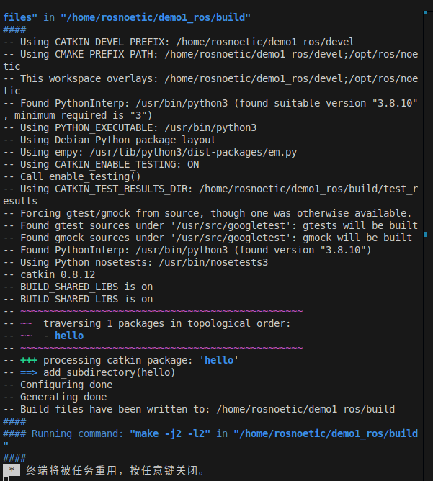Click the "make -j2 -l2" command text
This screenshot has height=481, width=433.
pyautogui.click(x=170, y=433)
